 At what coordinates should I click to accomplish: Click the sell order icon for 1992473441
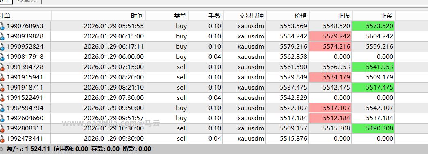point(2,139)
